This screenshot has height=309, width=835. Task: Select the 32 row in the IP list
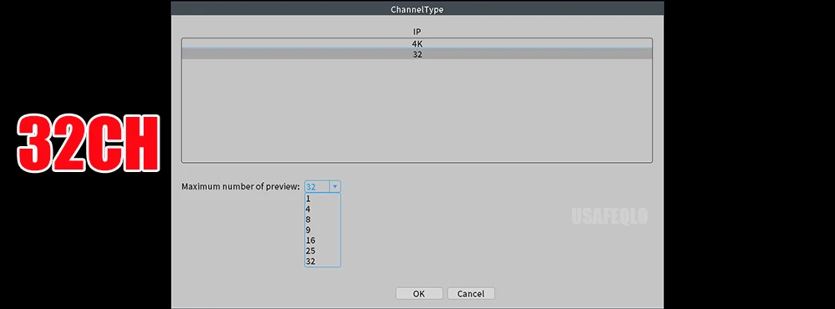(x=417, y=53)
